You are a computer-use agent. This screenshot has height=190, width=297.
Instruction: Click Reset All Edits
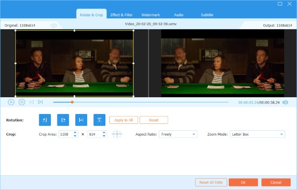pyautogui.click(x=211, y=183)
